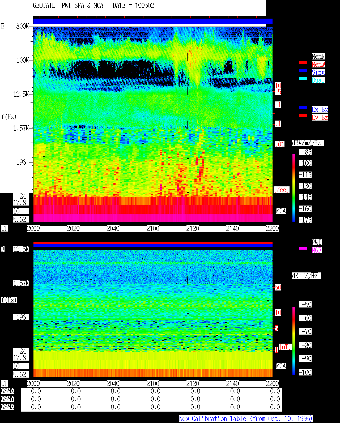Viewport: 340px width, 423px height.
Task: Click the dBV/m/√Hz unit label
Action: click(x=308, y=143)
